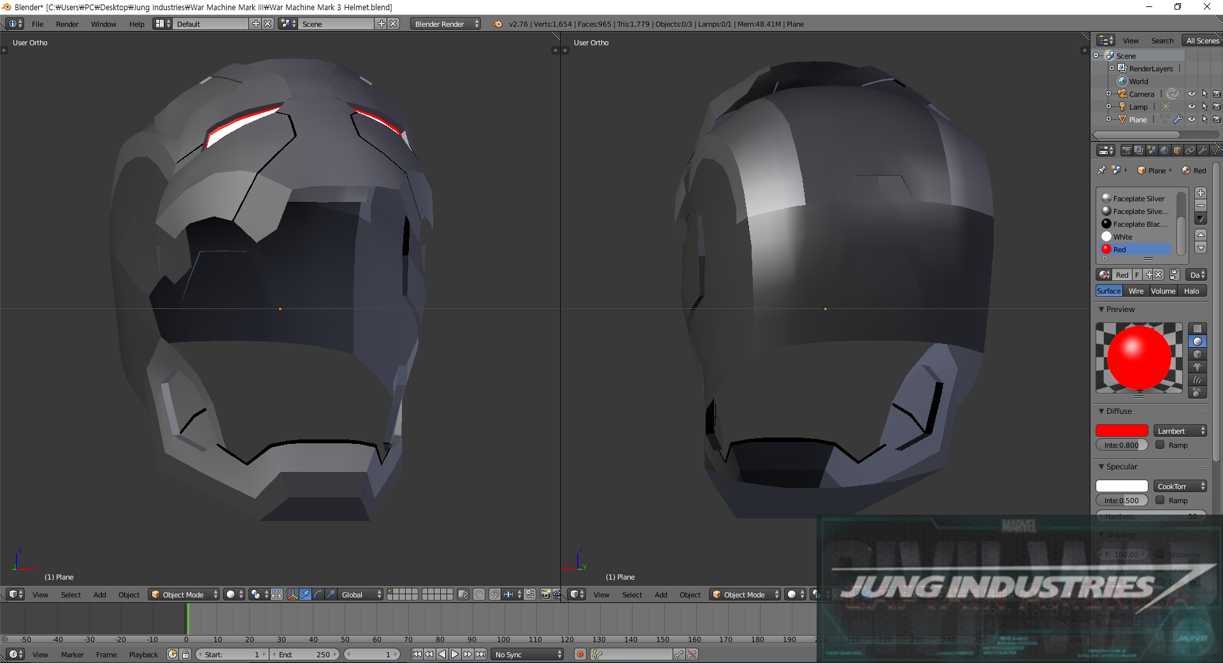1223x663 pixels.
Task: Toggle Camera visibility eye in outliner
Action: (1192, 94)
